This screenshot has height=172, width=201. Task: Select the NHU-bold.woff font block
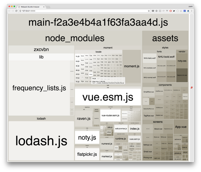click(166, 57)
